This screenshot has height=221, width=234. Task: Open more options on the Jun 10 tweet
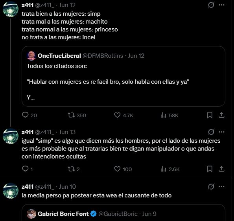point(221,186)
